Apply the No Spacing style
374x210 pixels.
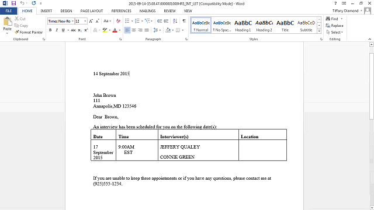pyautogui.click(x=222, y=25)
